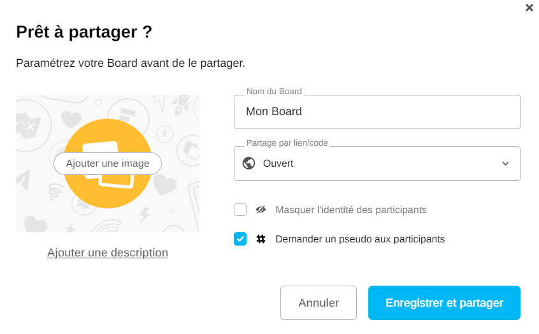Open the Ajouter une description link
Viewport: 539px width, 334px height.
(x=108, y=253)
